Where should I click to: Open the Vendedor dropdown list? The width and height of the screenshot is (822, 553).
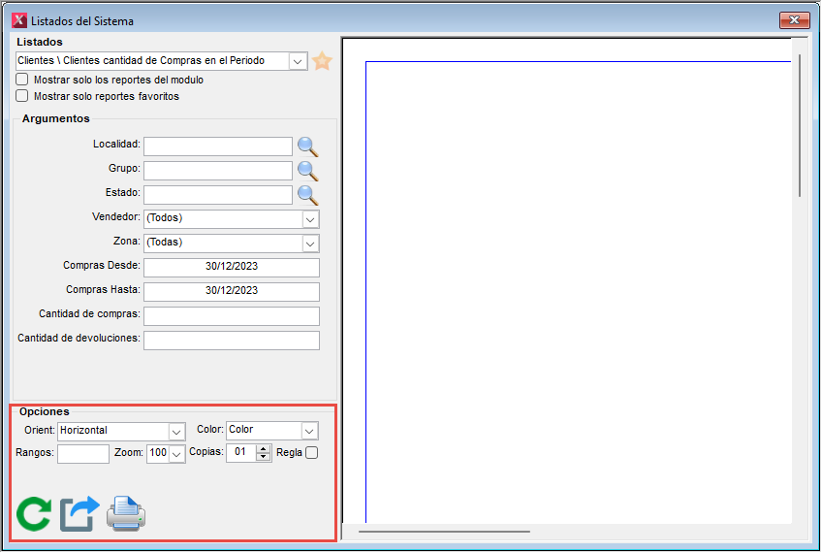(310, 219)
